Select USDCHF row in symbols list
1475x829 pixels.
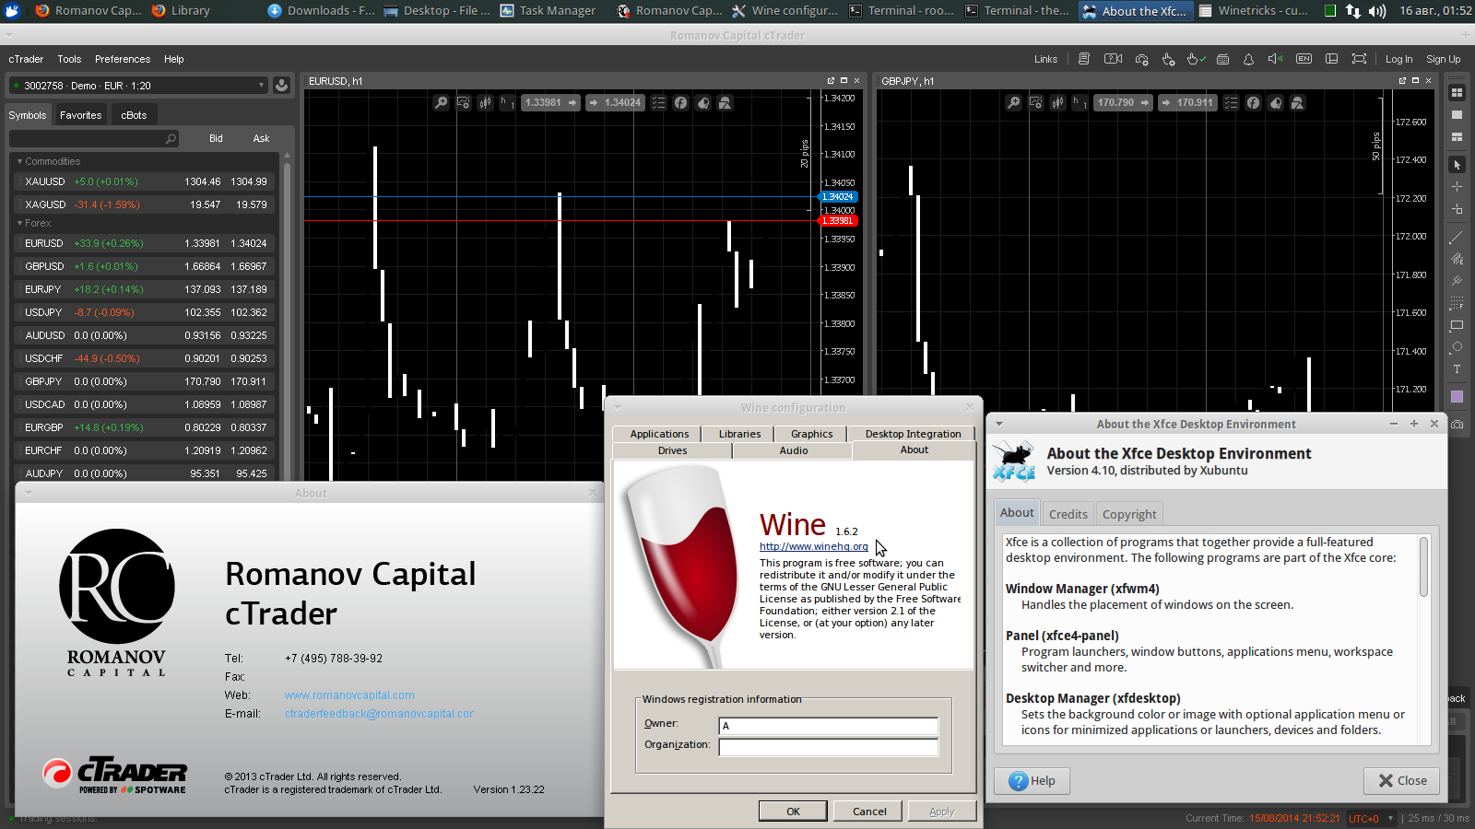pos(146,358)
